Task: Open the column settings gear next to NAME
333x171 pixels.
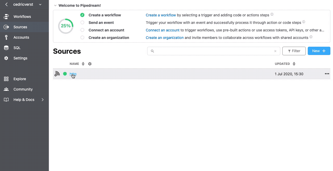Action: [x=90, y=64]
